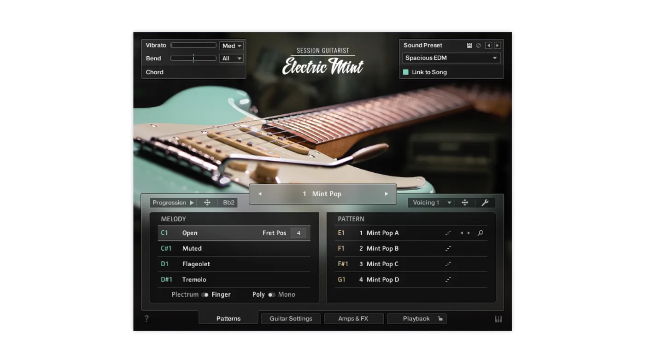Select the Muted melody articulation
This screenshot has width=645, height=363.
[x=234, y=249]
